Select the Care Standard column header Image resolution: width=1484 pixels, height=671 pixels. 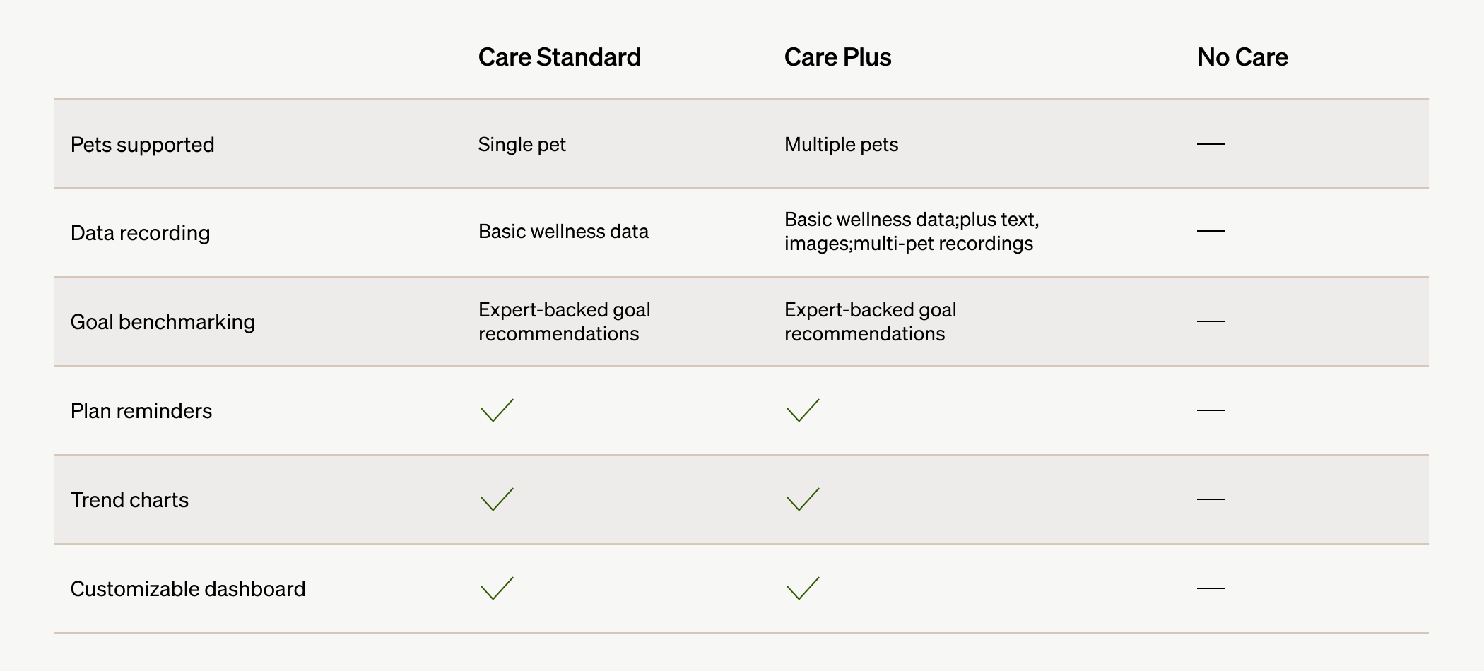(x=559, y=57)
